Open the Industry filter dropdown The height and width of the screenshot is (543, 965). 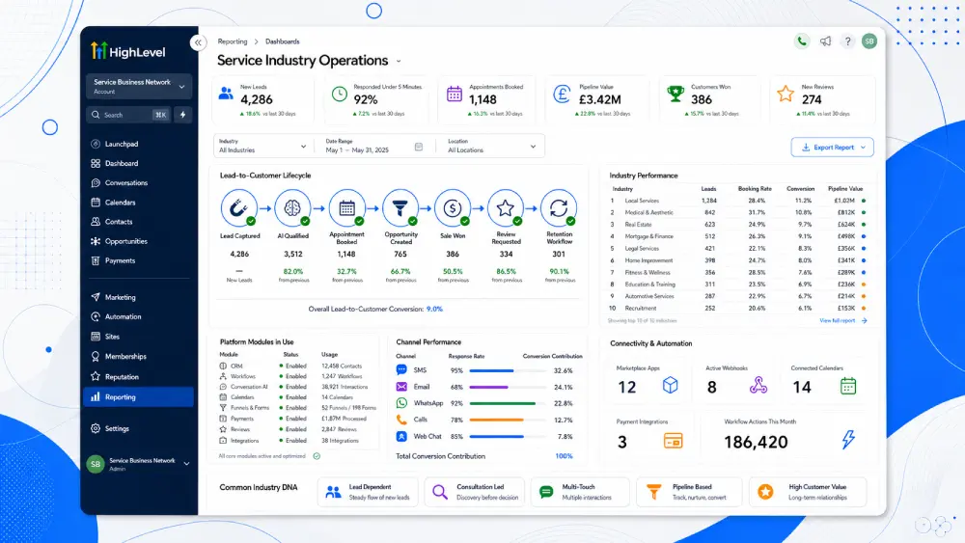[262, 146]
